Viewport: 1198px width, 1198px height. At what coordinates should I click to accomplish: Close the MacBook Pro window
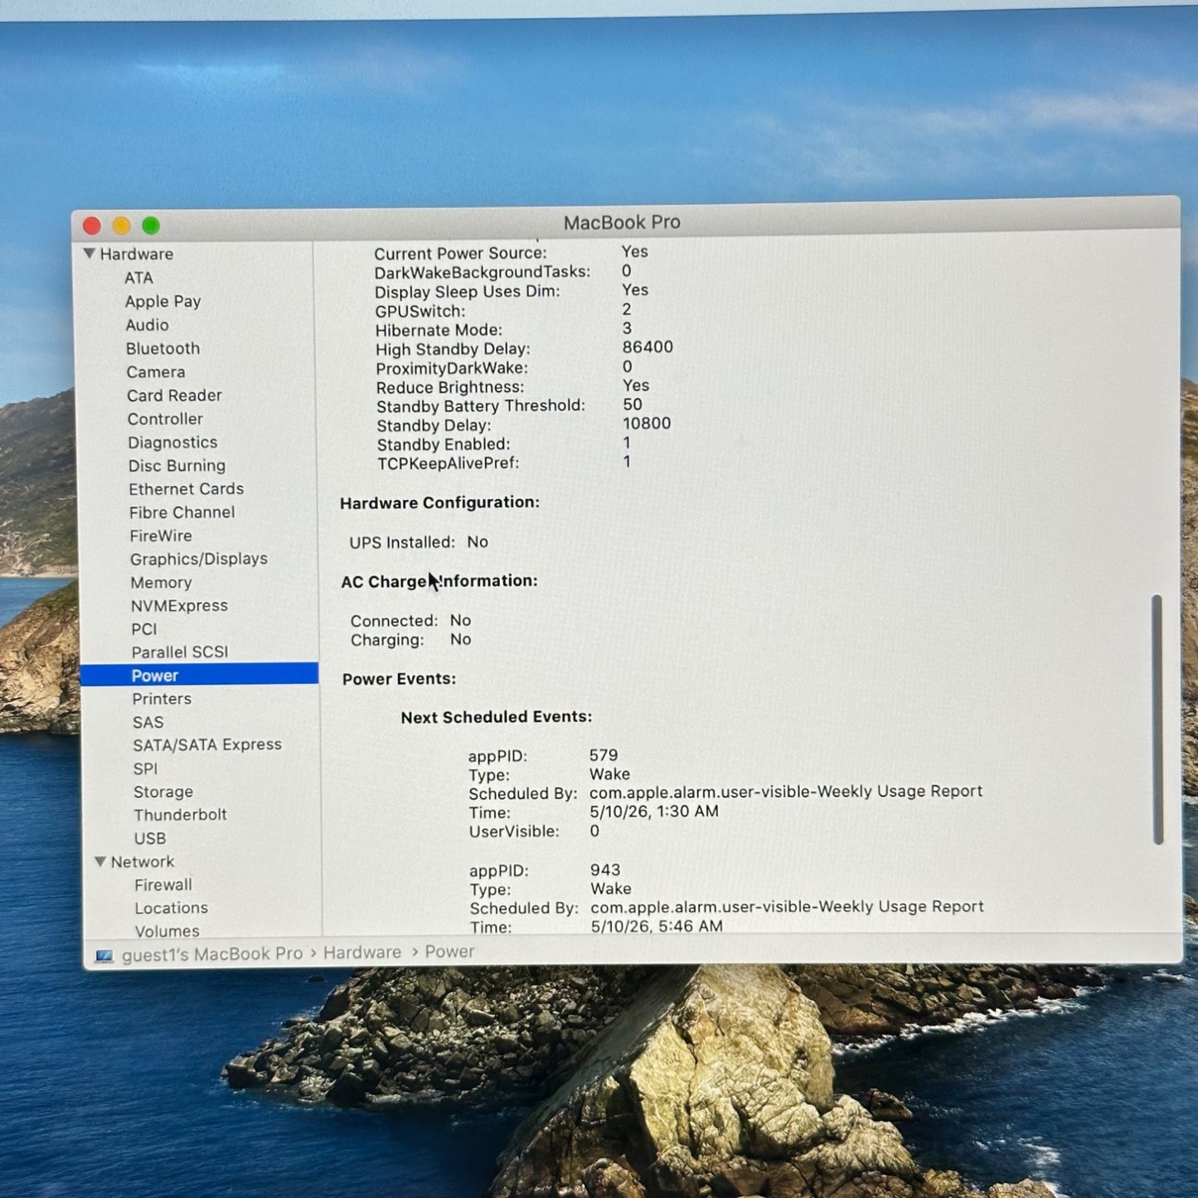point(92,226)
